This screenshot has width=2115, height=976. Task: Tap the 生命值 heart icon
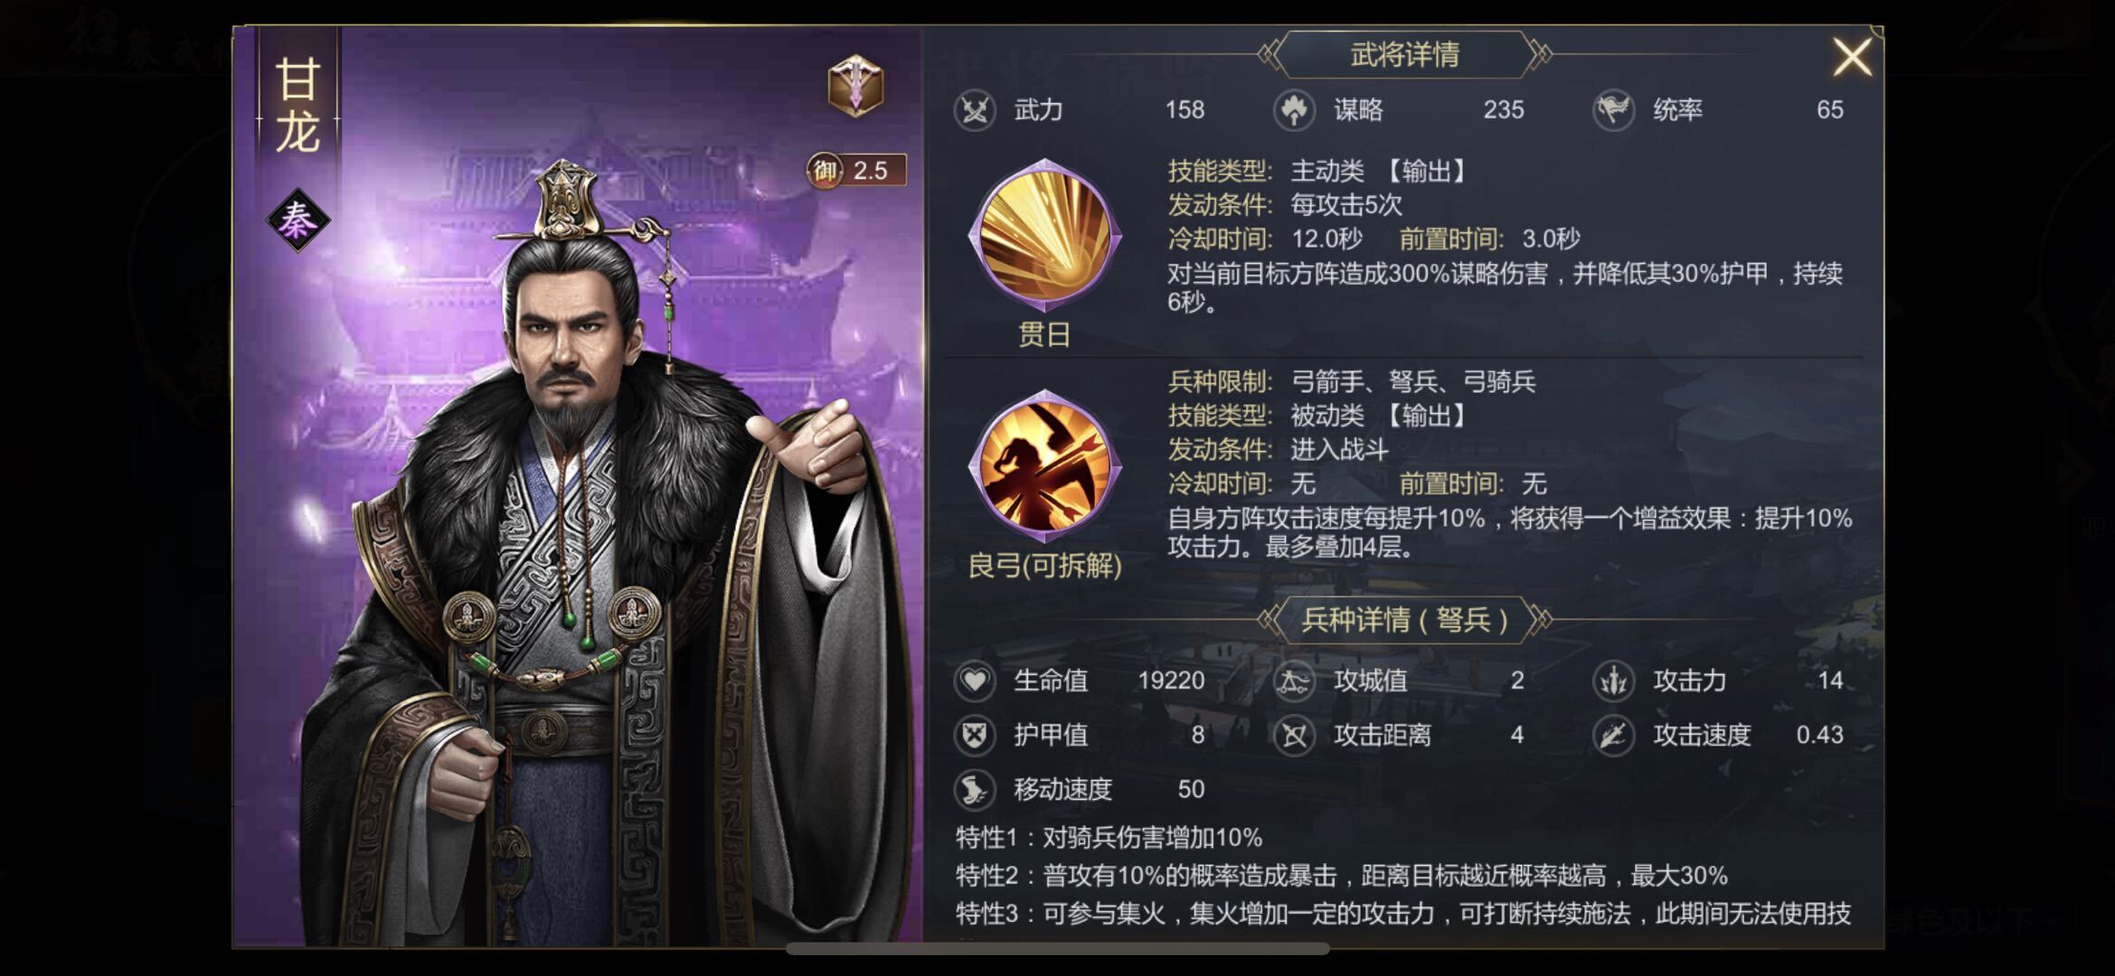pos(975,680)
